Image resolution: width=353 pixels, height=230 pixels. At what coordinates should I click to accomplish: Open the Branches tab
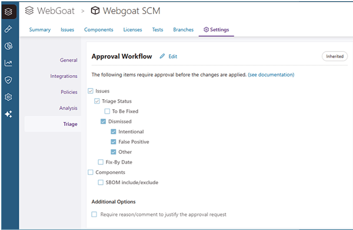pyautogui.click(x=183, y=30)
